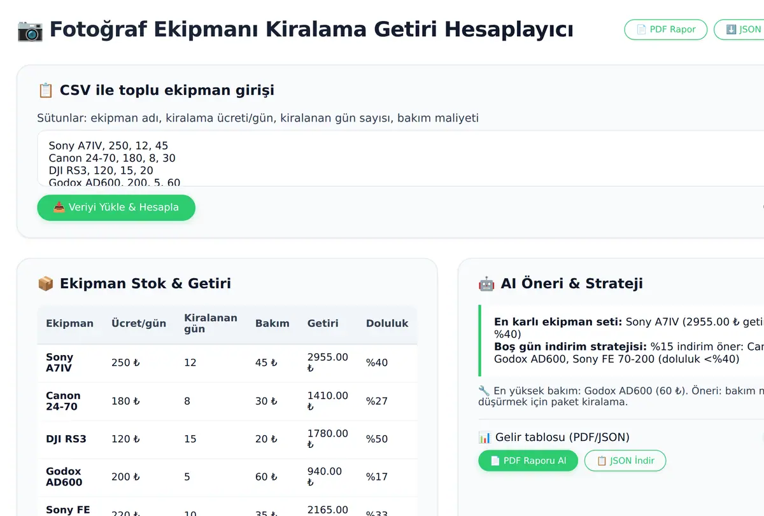
Task: Click the 180 ₺ daily rate cell
Action: pos(125,401)
